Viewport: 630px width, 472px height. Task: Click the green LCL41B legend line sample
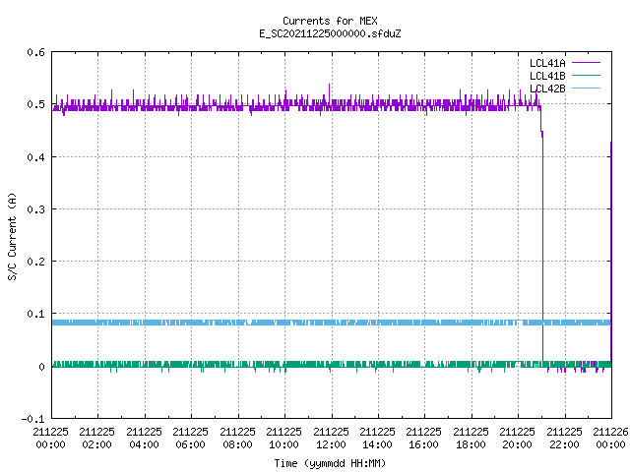[x=586, y=75]
